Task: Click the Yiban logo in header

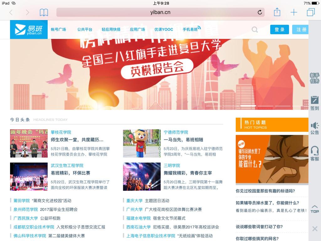Action: (29, 29)
